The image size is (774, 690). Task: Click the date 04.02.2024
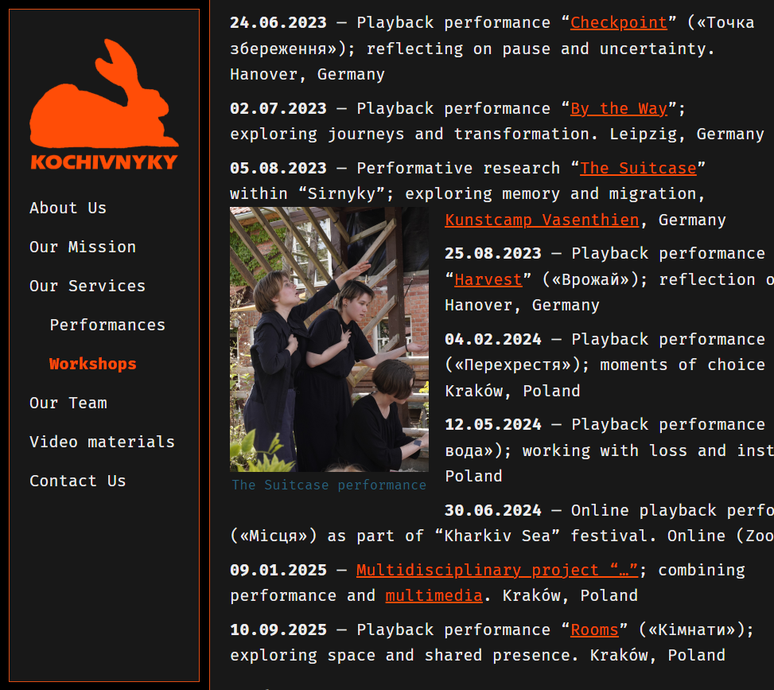[x=493, y=340]
